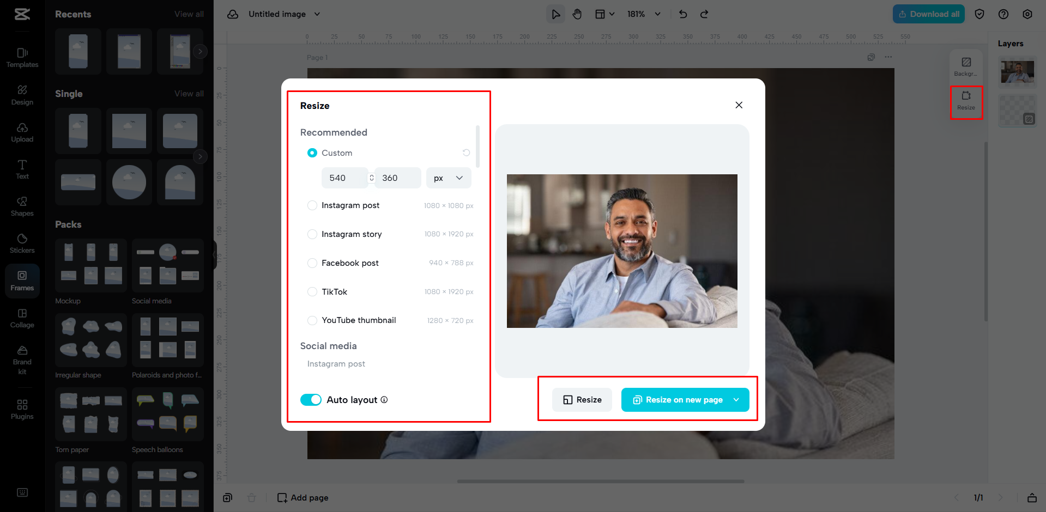This screenshot has height=512, width=1046.
Task: Delete the current page via trash icon
Action: 251,497
